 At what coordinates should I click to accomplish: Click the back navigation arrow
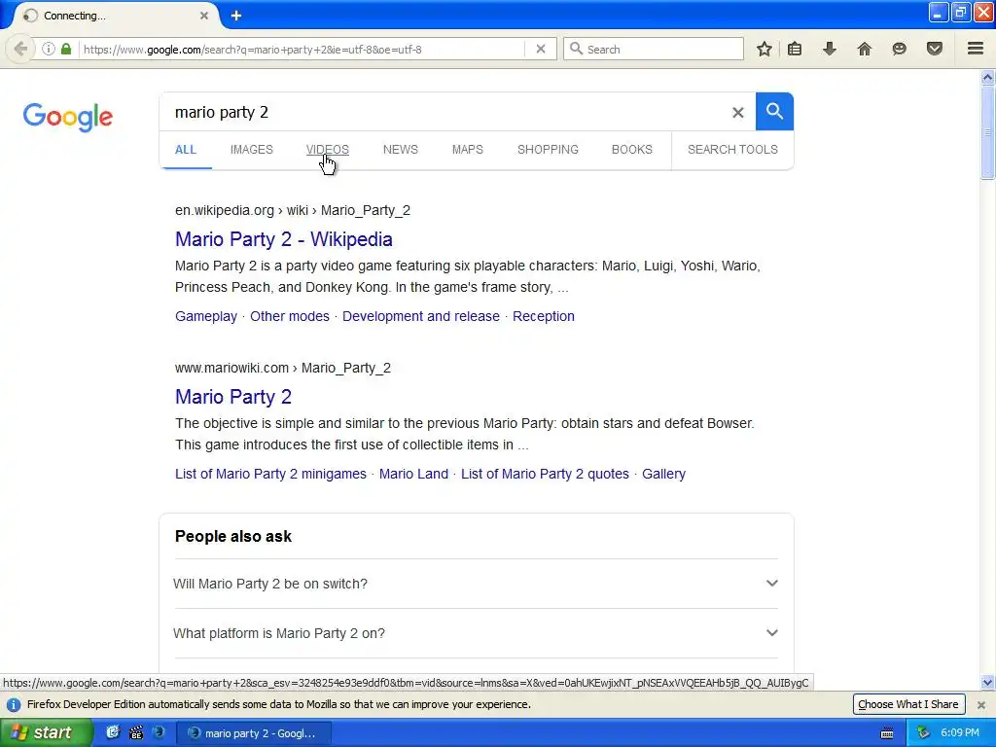click(20, 49)
